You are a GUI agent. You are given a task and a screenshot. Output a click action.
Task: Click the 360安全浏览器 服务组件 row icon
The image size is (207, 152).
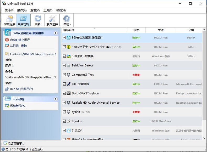(68, 38)
